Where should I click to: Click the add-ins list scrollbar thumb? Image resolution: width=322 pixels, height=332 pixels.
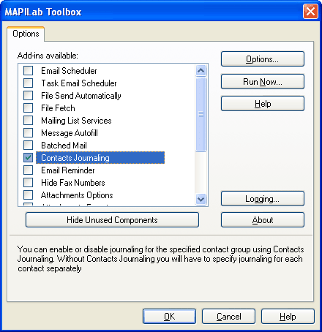[201, 114]
